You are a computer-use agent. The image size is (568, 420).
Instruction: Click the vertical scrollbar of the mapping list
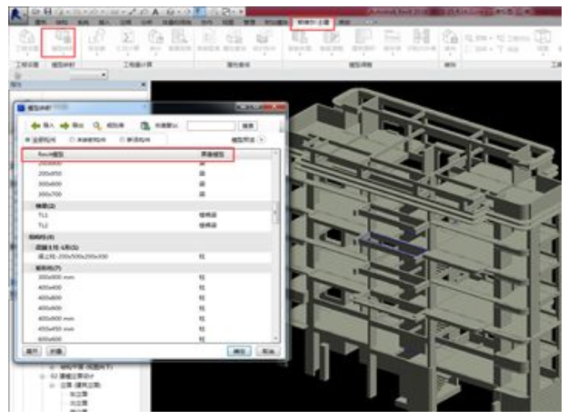(x=276, y=246)
